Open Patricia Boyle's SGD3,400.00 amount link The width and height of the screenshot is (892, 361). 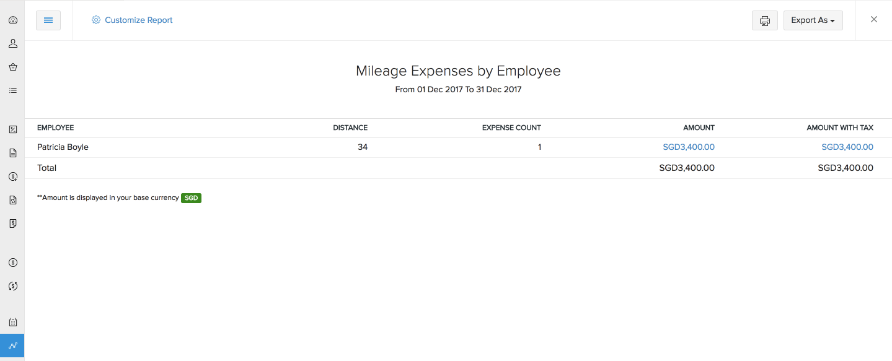[688, 147]
